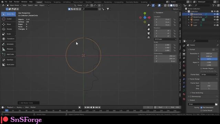
Task: Open the Output properties tab icon
Action: coord(184,54)
